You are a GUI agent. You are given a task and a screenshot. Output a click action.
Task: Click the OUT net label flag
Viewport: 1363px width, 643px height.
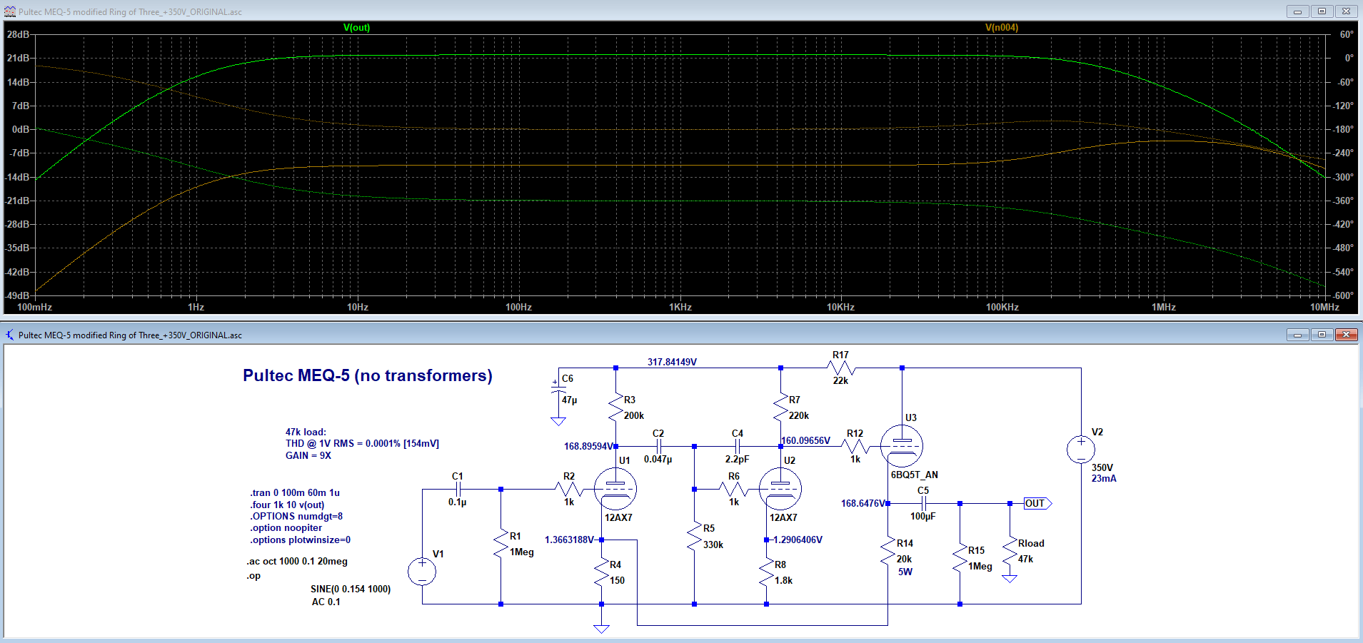[x=1037, y=503]
